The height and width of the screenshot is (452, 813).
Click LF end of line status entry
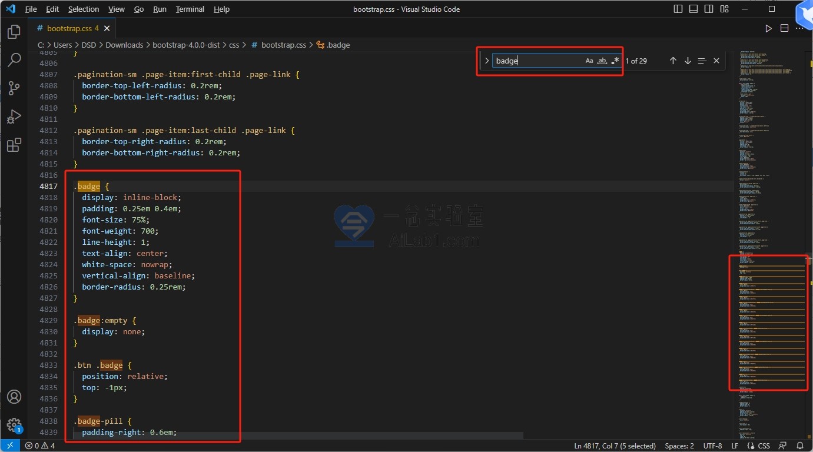coord(735,446)
